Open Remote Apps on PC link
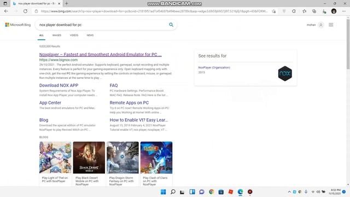 pyautogui.click(x=129, y=103)
